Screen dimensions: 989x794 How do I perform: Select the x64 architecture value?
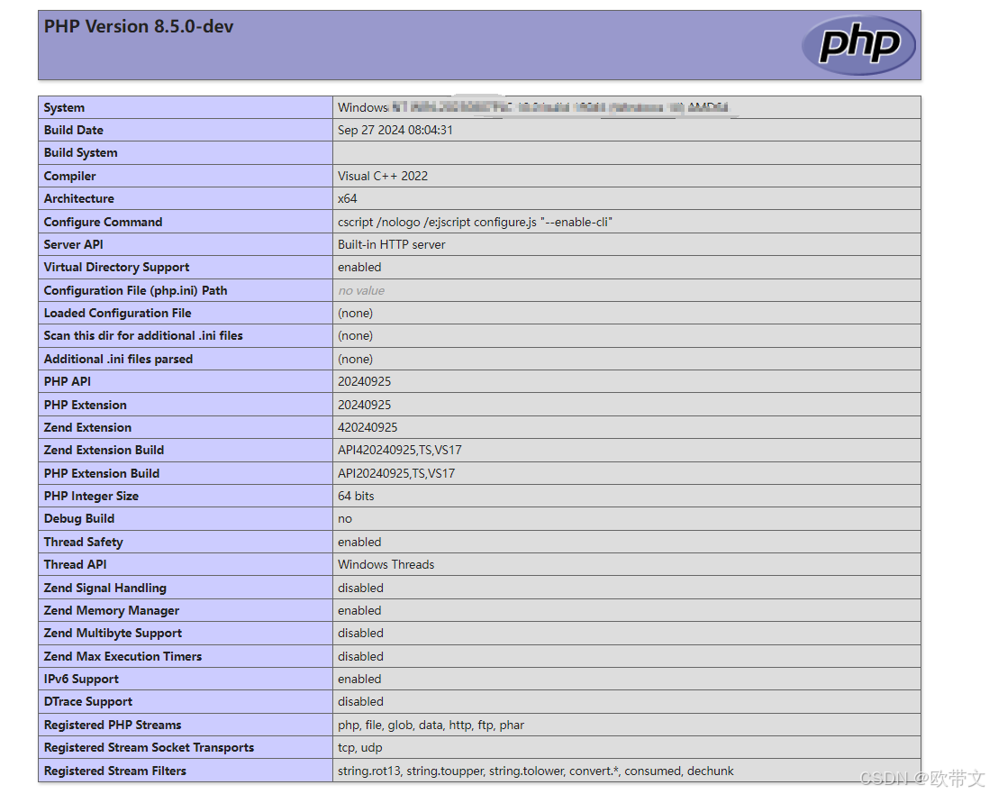point(348,198)
